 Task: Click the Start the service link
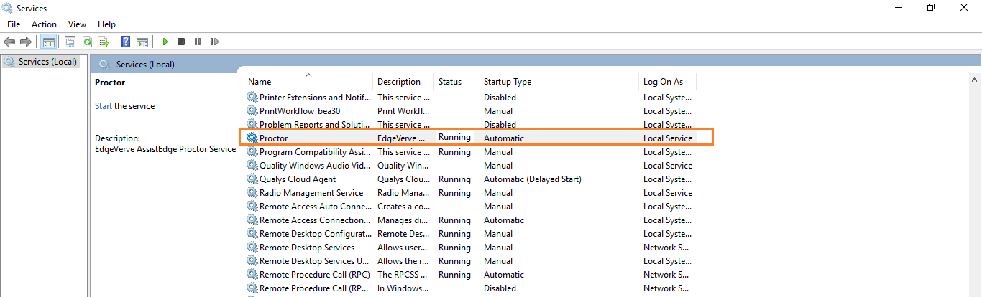(103, 106)
